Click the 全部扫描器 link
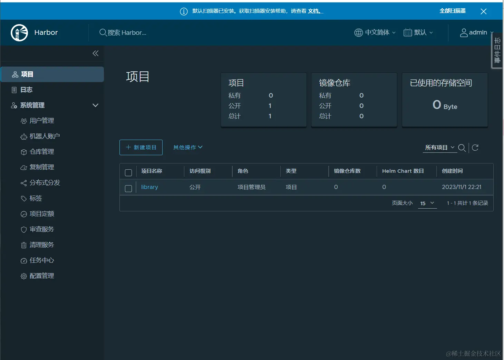Image resolution: width=504 pixels, height=360 pixels. coord(453,11)
